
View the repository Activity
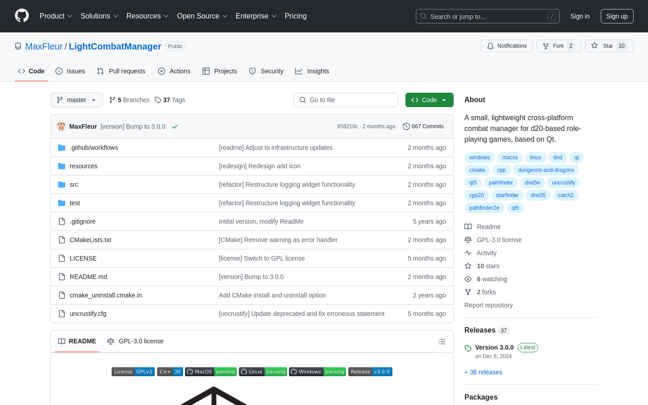[x=481, y=253]
